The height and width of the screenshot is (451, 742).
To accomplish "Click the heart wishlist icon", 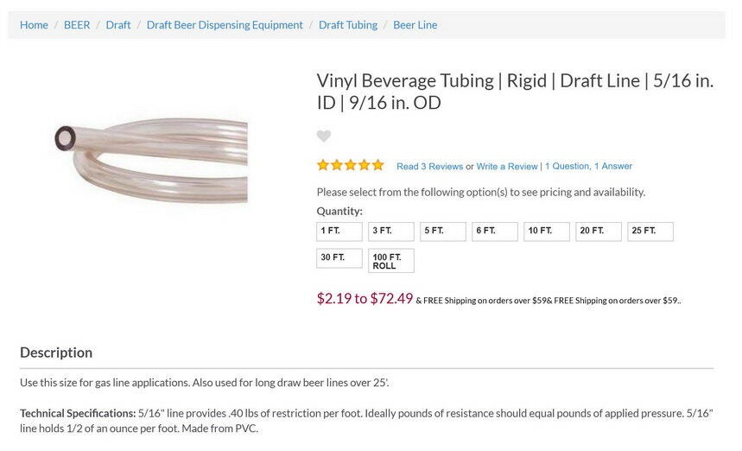I will pos(324,136).
